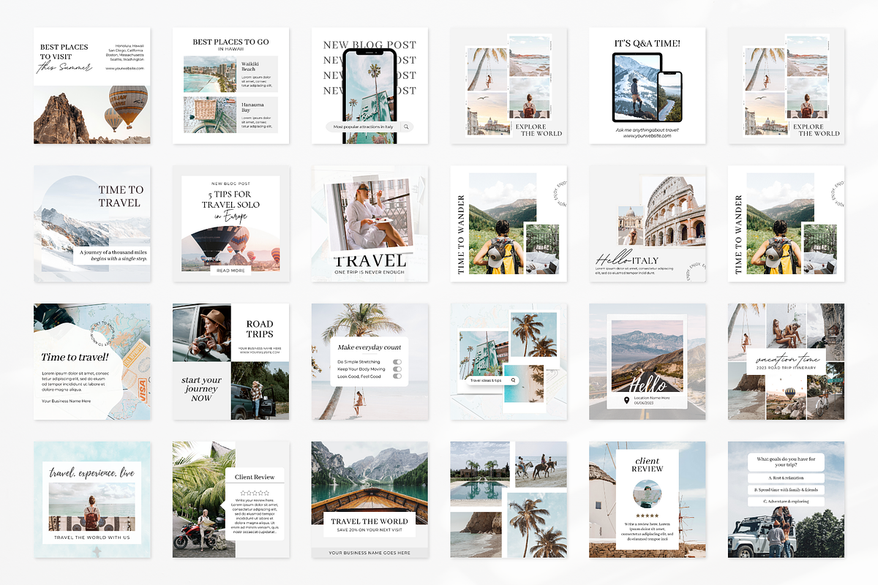Click 'www.yourwebsite.com' on the summer places template
The image size is (878, 585).
pos(124,68)
